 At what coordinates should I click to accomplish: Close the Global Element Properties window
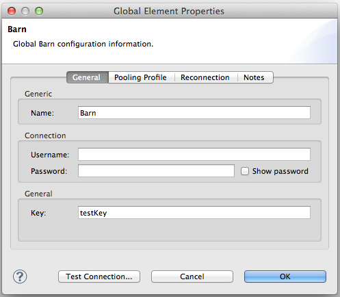tap(12, 11)
